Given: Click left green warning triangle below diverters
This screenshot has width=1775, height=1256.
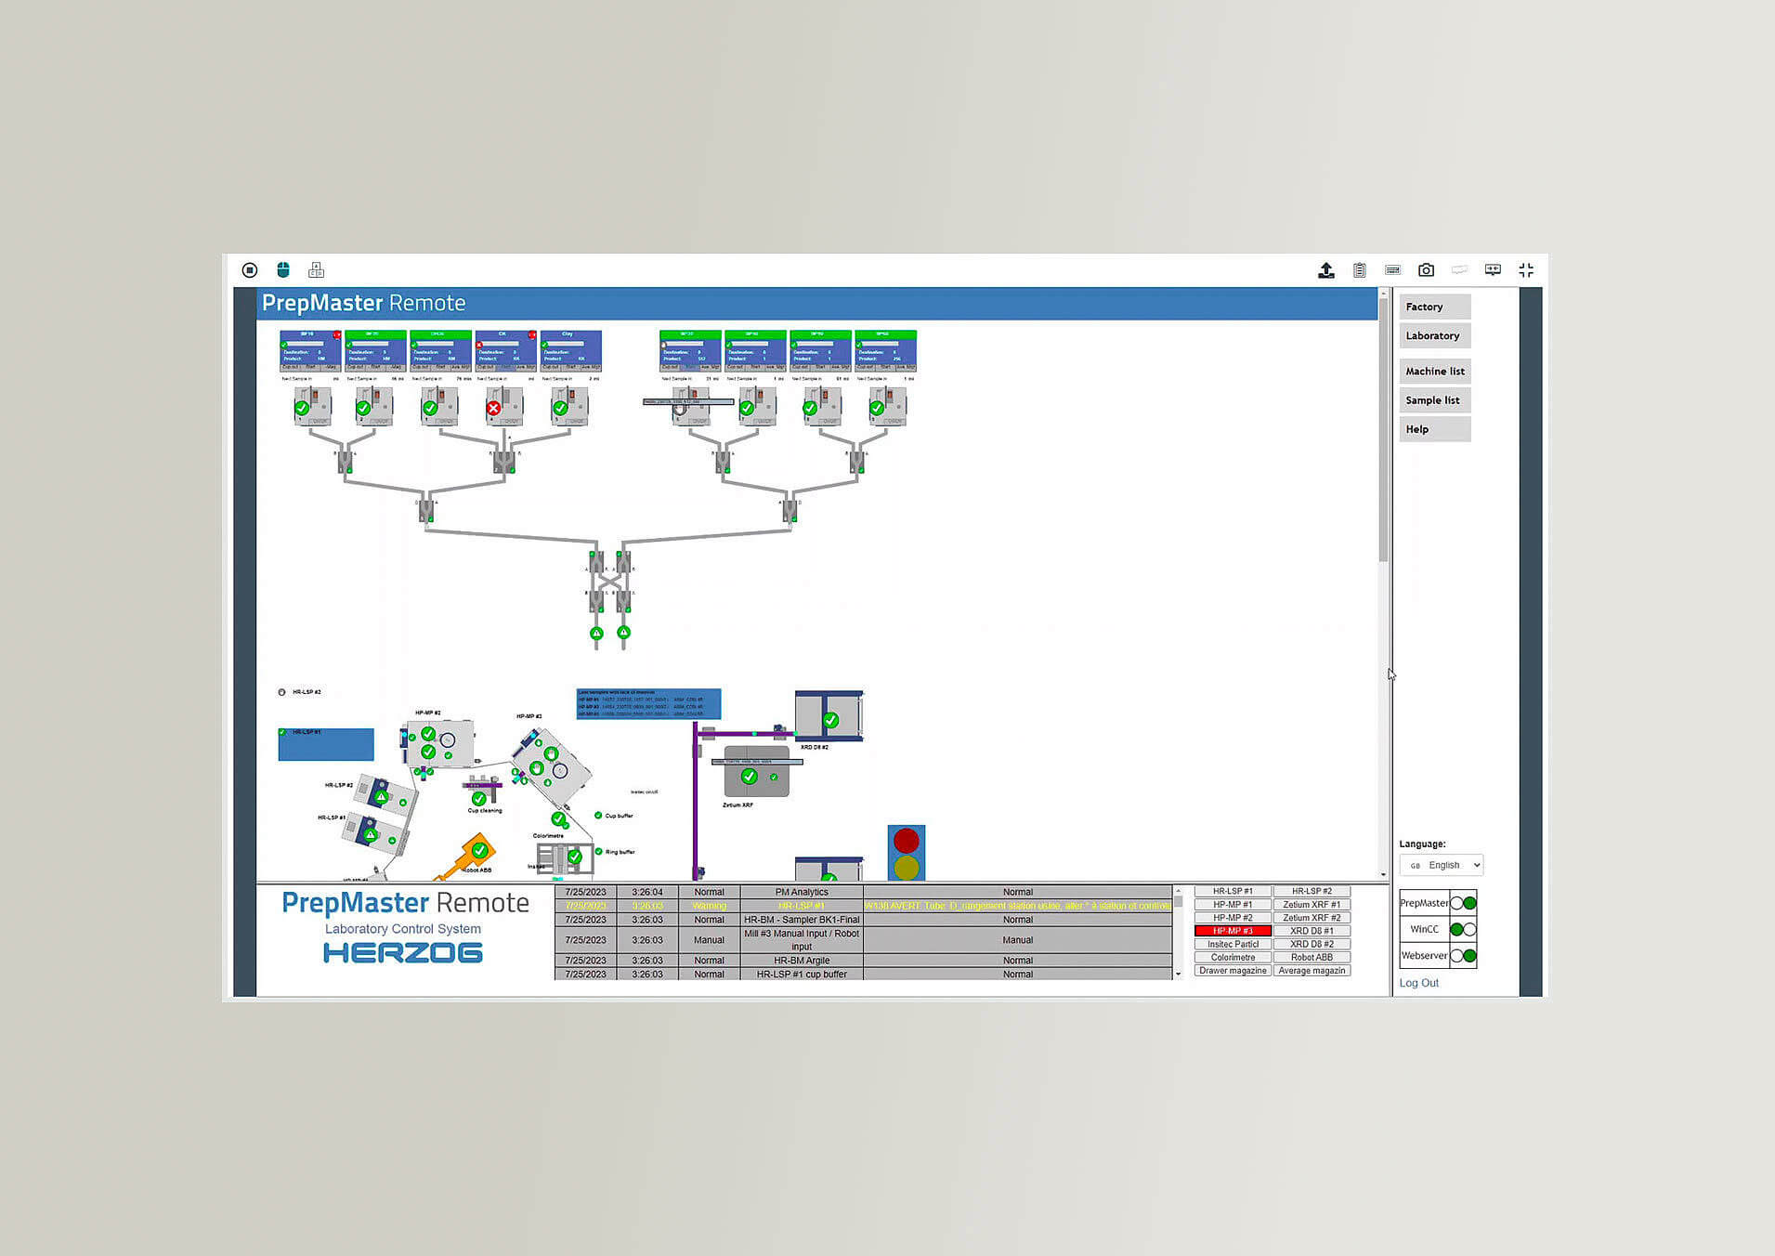Looking at the screenshot, I should coord(596,634).
